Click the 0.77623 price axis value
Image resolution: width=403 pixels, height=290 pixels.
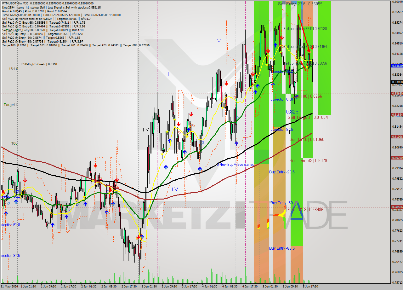point(397,231)
